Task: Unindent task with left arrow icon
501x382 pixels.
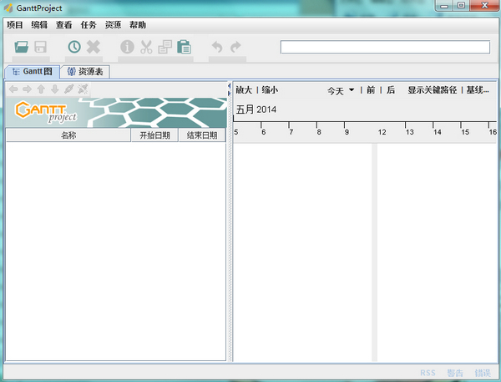Action: pyautogui.click(x=13, y=89)
